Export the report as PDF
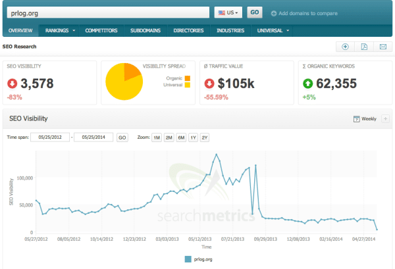The image size is (395, 269). tap(364, 47)
